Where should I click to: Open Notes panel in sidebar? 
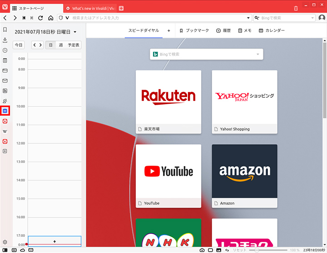[5, 61]
